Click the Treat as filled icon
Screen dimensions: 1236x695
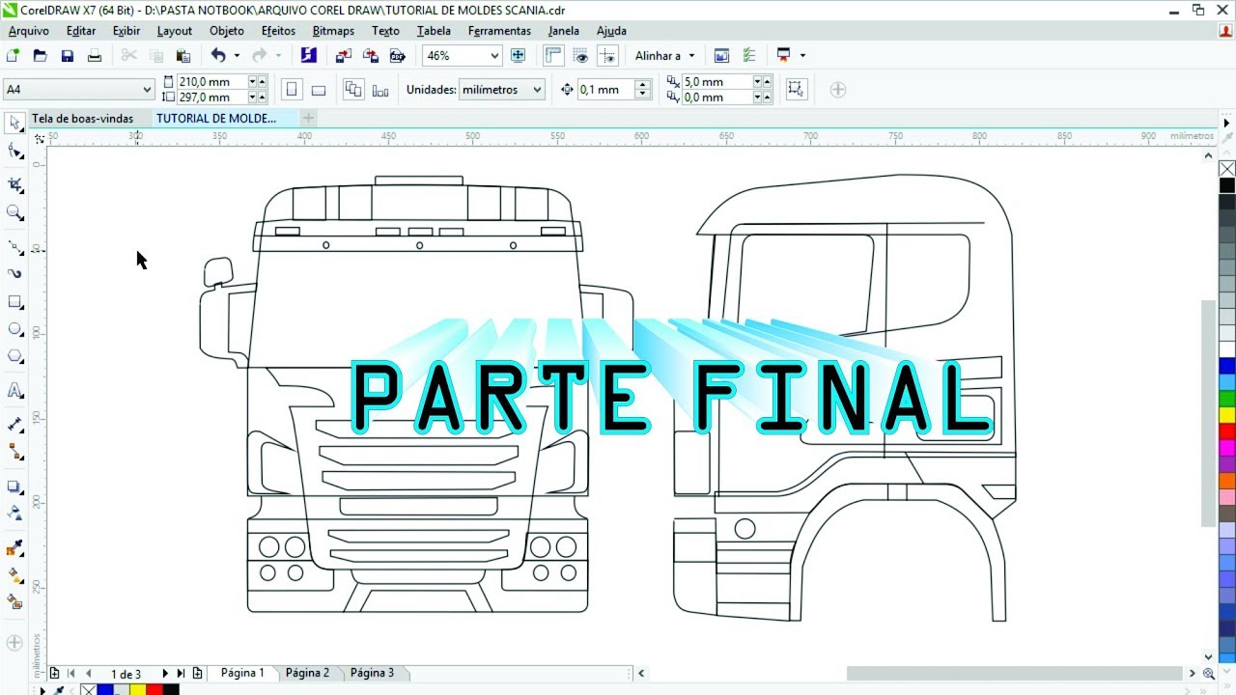pyautogui.click(x=796, y=90)
